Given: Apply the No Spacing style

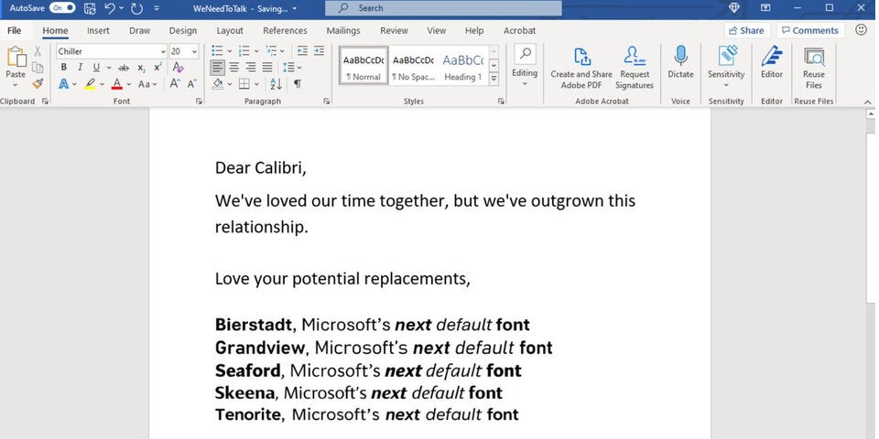Looking at the screenshot, I should point(413,66).
